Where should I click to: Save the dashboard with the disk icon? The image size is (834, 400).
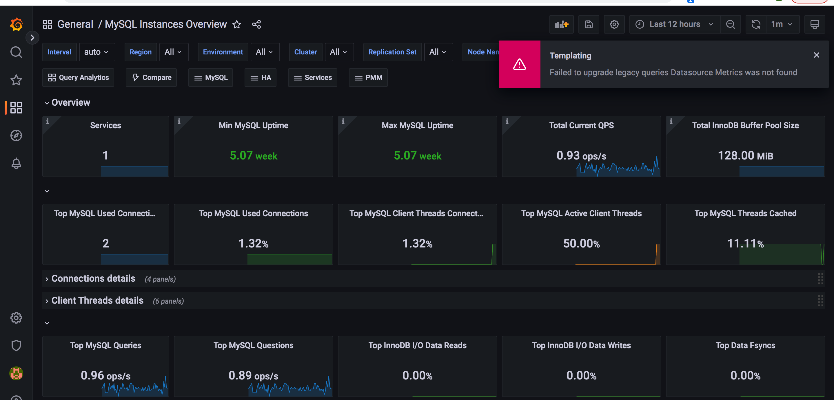pos(589,24)
